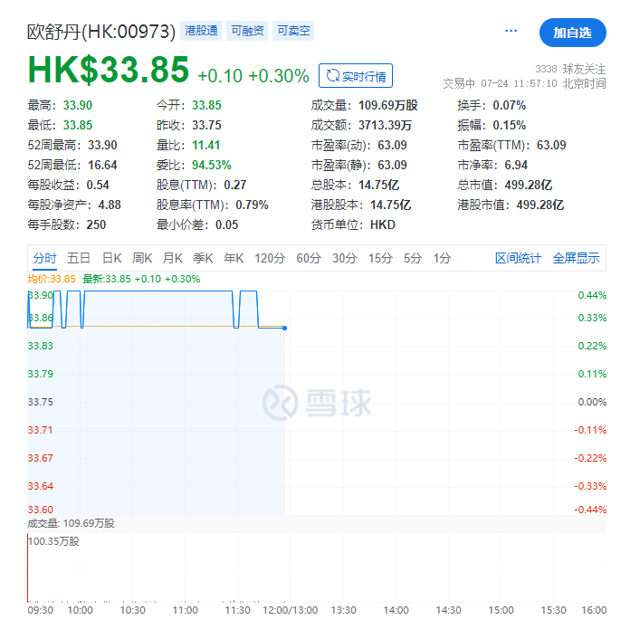Switch to the 五日 tab
The image size is (630, 639).
[x=78, y=258]
